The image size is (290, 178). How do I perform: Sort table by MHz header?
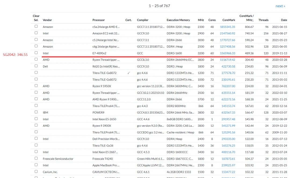pos(201,20)
